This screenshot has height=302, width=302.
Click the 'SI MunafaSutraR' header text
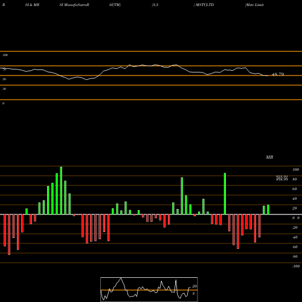pos(74,5)
